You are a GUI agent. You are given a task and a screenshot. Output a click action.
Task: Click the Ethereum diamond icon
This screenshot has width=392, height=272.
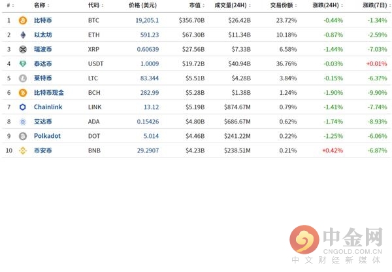tap(23, 35)
